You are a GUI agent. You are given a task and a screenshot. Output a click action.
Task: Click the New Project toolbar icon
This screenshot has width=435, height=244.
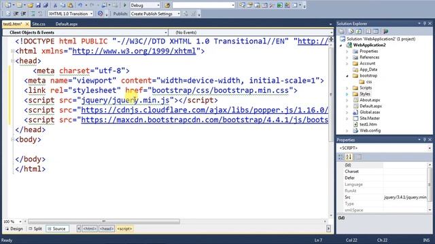7,5
